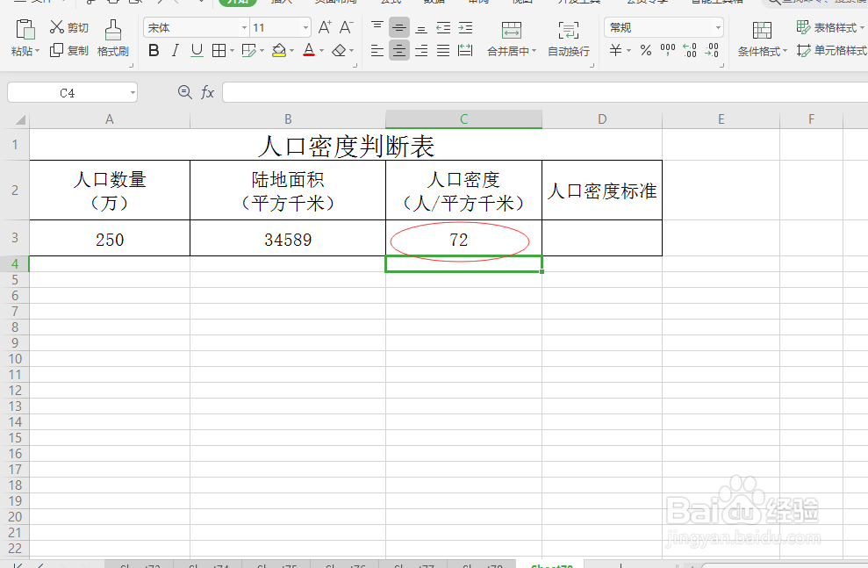Click the fx insert function icon
Screen dimensions: 868x568
click(207, 91)
